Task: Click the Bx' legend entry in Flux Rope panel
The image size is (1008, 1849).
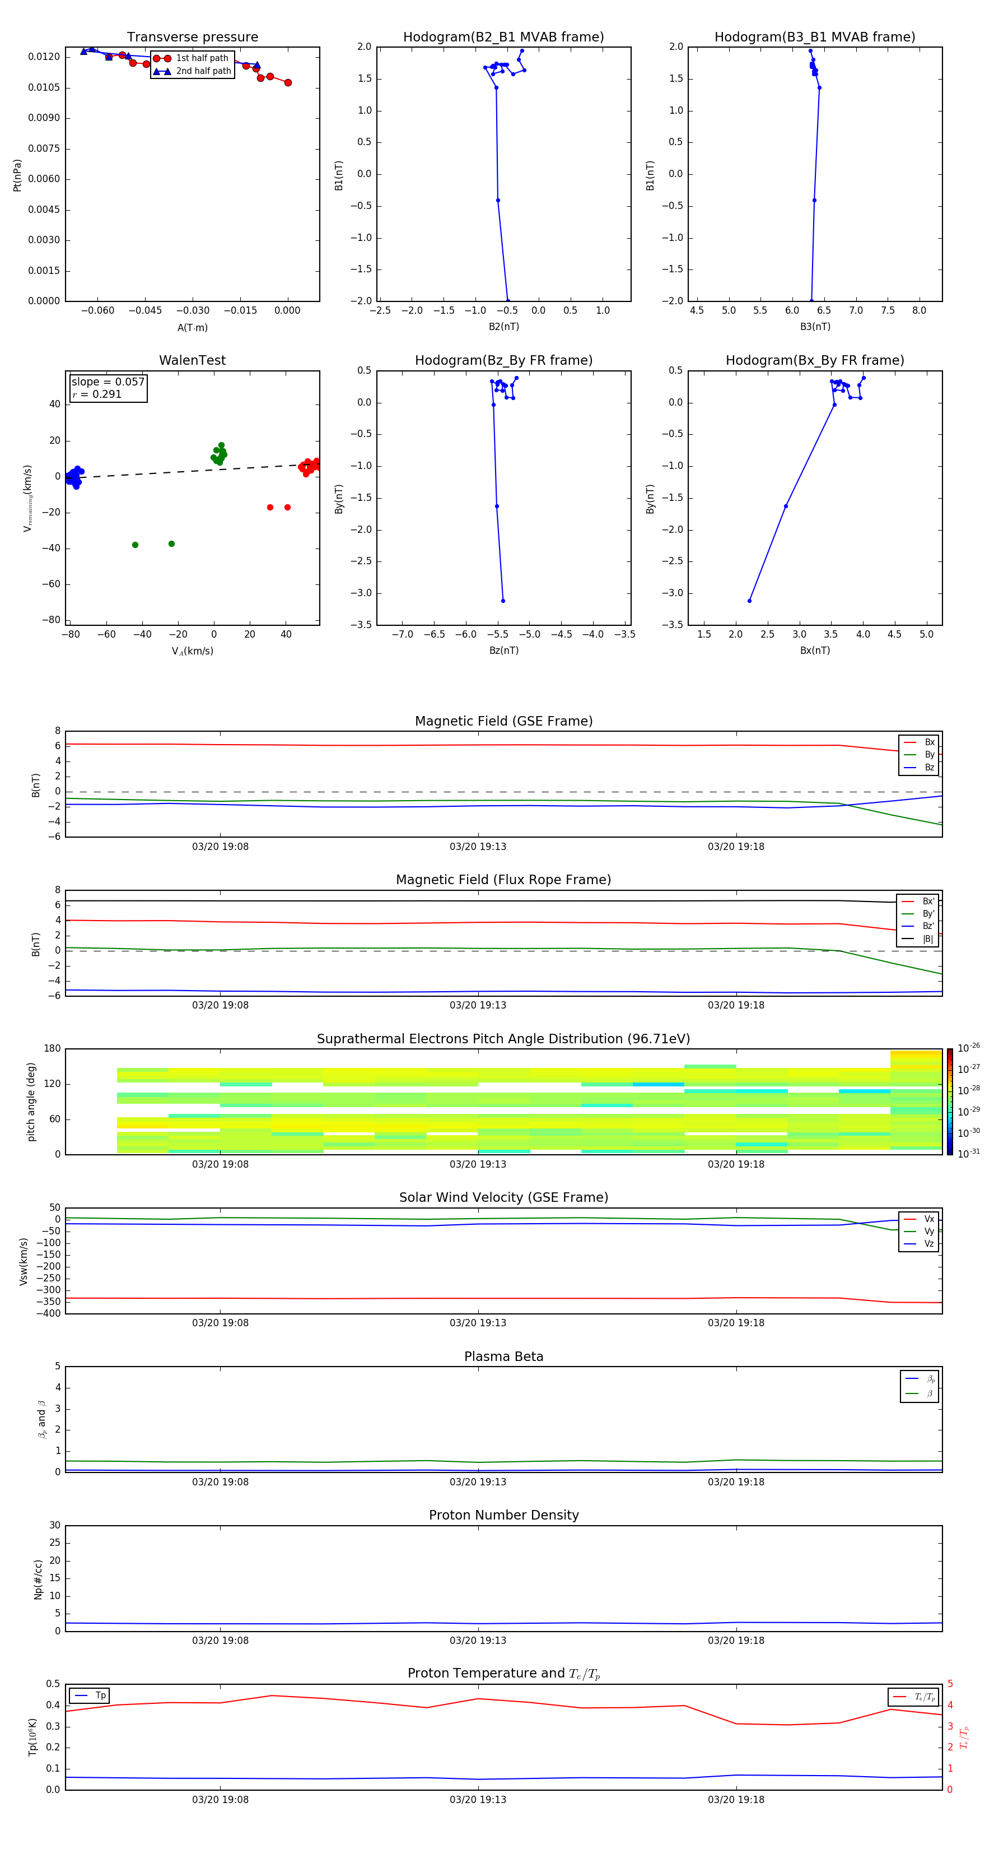Action: (x=918, y=902)
